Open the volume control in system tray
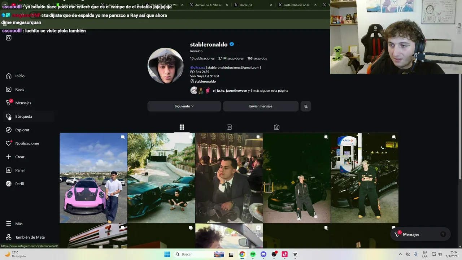The height and width of the screenshot is (260, 462). (440, 254)
